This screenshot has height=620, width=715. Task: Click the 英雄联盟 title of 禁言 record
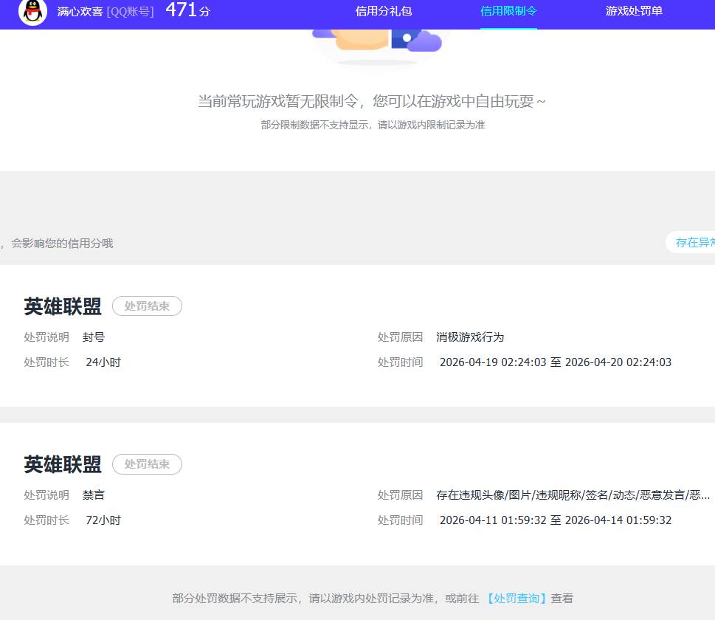coord(63,464)
